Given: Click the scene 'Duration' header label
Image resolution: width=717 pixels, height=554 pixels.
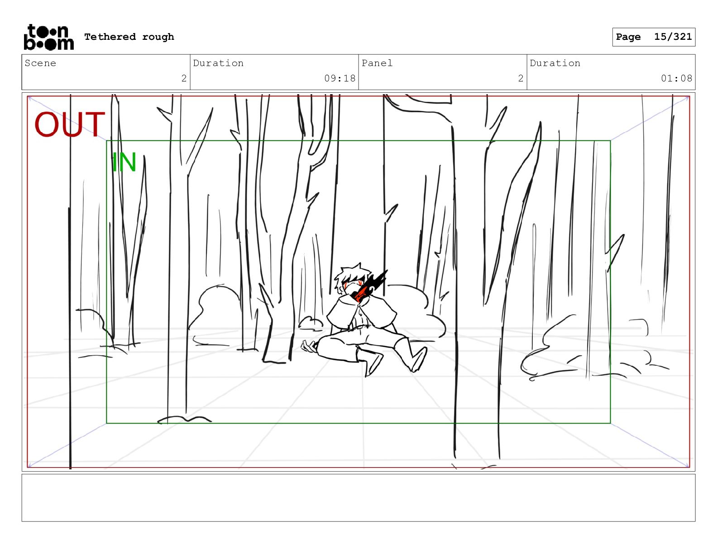Looking at the screenshot, I should (x=218, y=63).
